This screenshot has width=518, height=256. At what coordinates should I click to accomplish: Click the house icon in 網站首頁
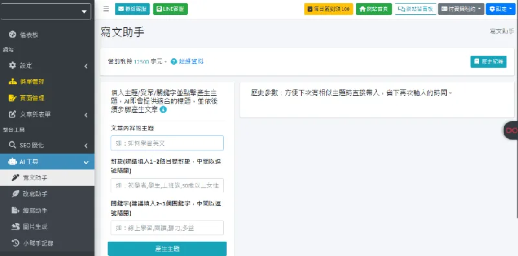coord(363,9)
